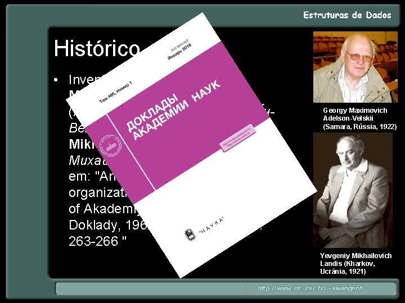Click the 'Ucrânia, 1921)' caption line

(343, 272)
